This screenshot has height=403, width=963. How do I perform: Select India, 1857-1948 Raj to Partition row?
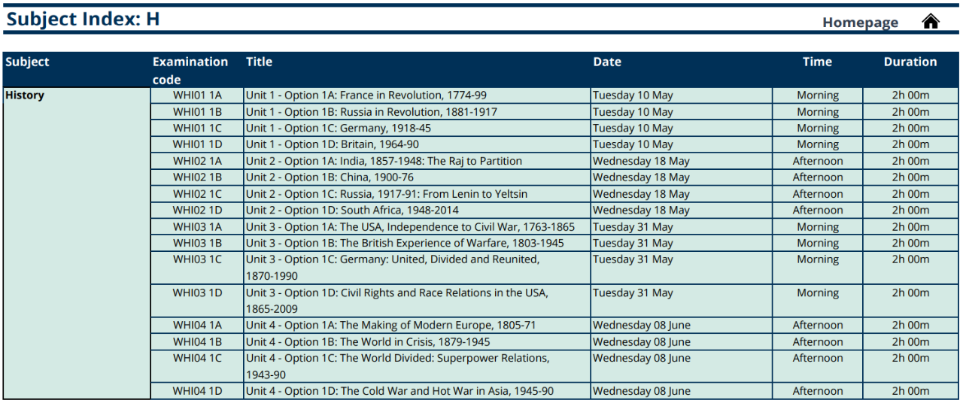pos(384,161)
